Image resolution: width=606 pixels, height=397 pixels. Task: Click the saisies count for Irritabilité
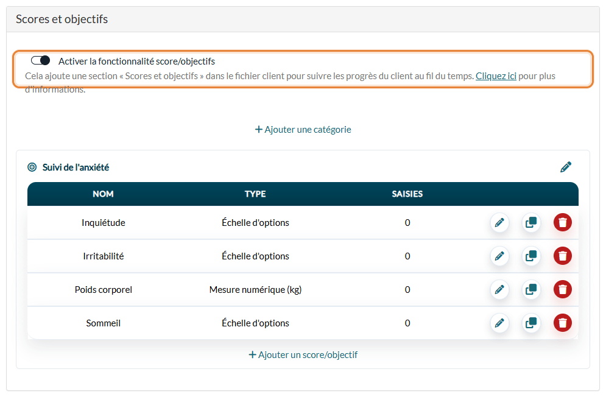[x=407, y=256]
